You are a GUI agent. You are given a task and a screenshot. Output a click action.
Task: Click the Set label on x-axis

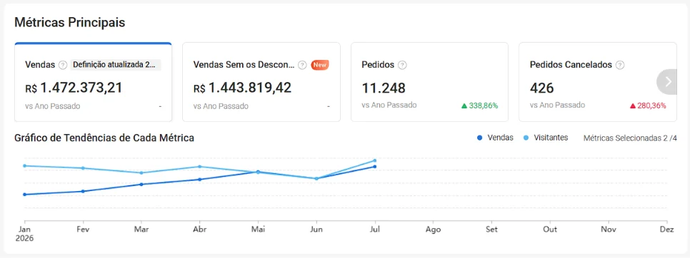click(492, 229)
